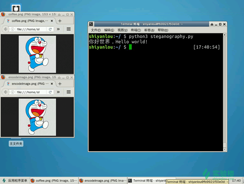Switch to encodeImage.png taskbar entry
The image size is (244, 184).
(103, 181)
